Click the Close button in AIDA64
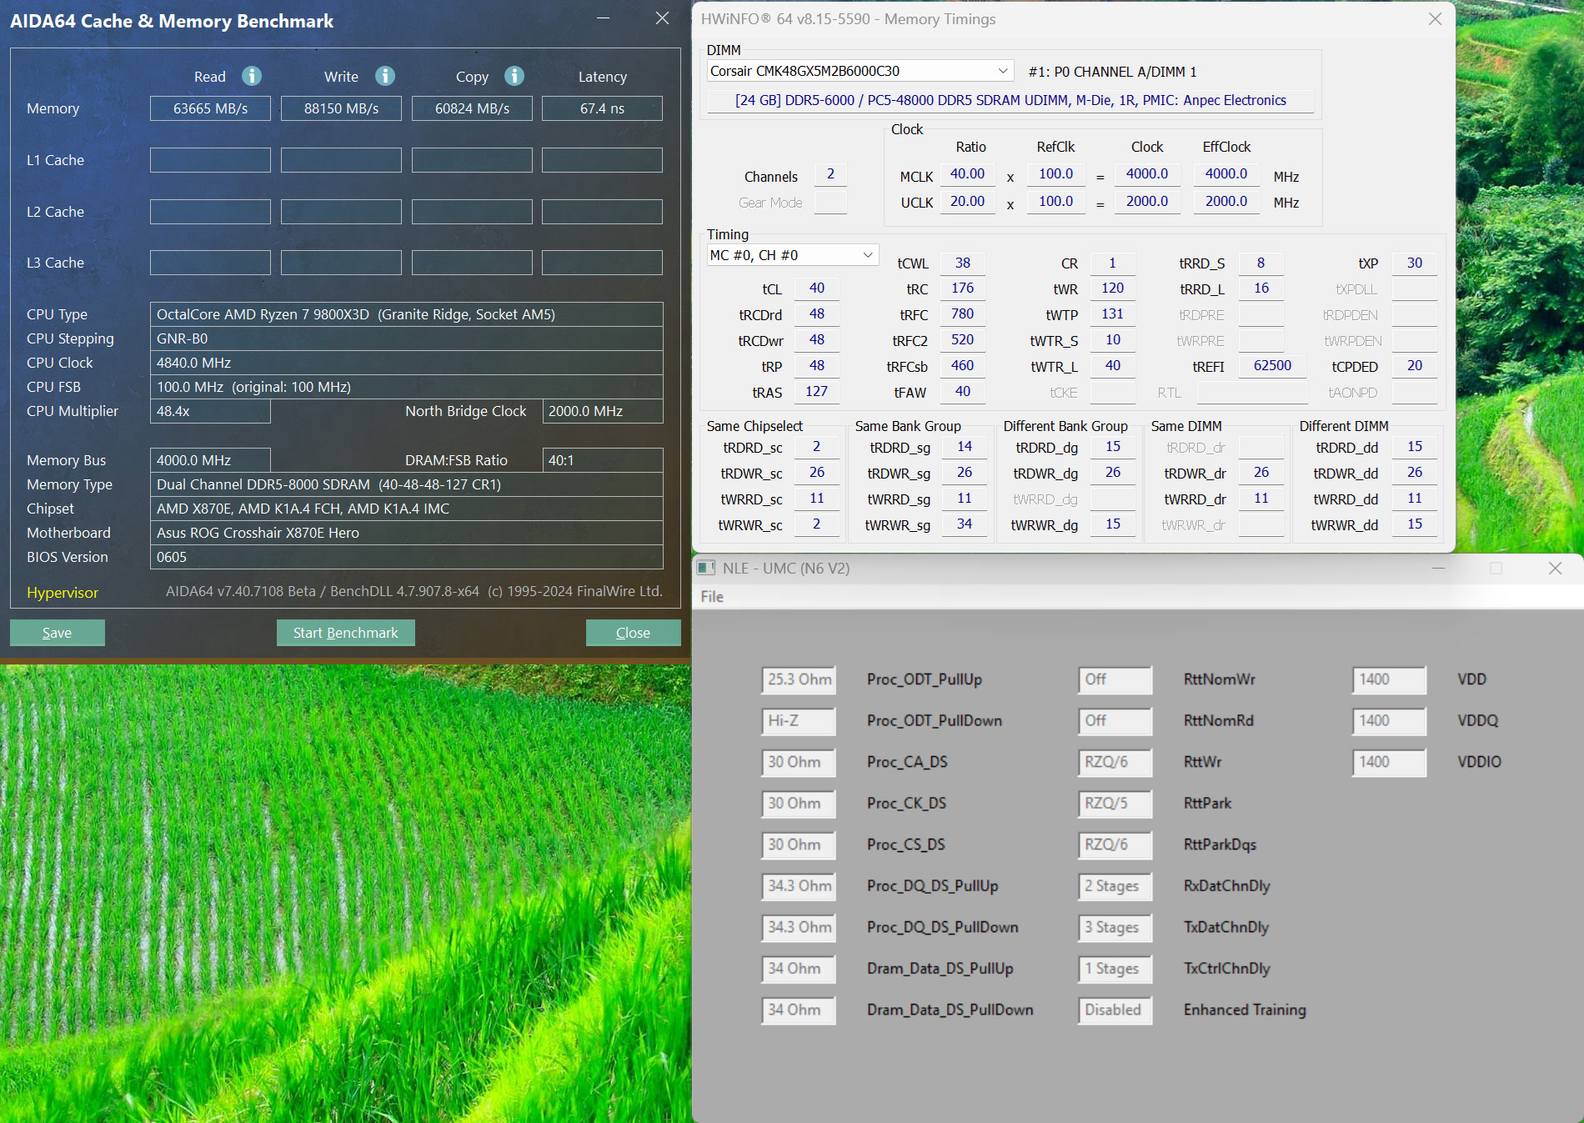1584x1123 pixels. [633, 633]
